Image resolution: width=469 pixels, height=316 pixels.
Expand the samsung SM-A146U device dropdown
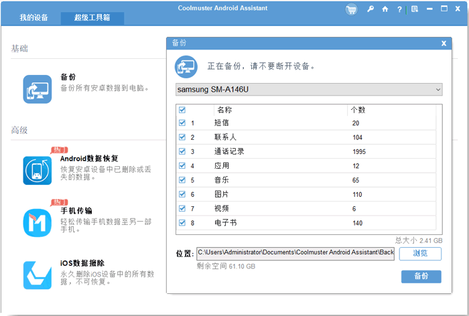(x=309, y=90)
